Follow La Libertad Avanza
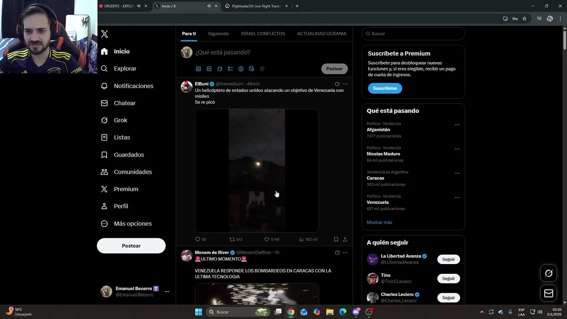 (x=448, y=259)
